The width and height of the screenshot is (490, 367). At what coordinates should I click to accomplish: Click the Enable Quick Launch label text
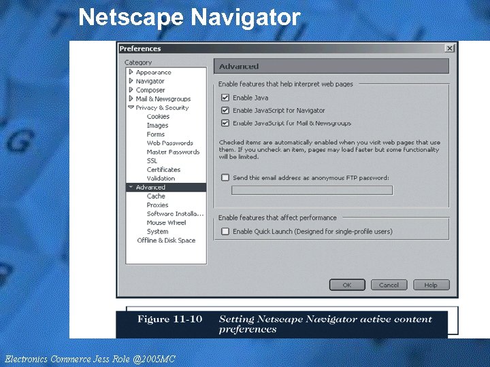click(312, 232)
